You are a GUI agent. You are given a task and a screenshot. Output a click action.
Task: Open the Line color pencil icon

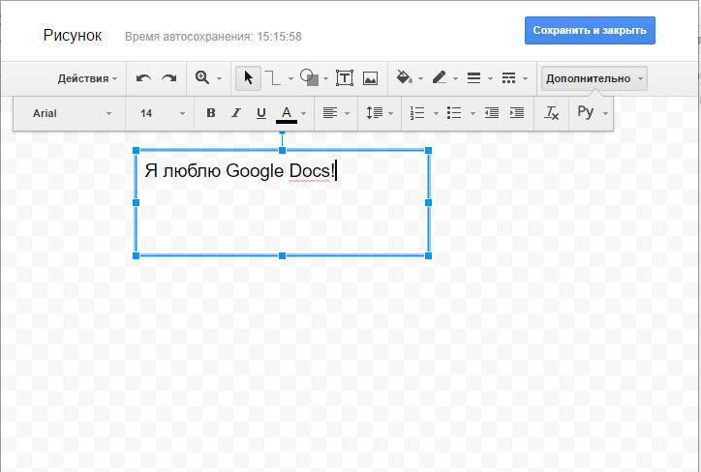point(440,77)
